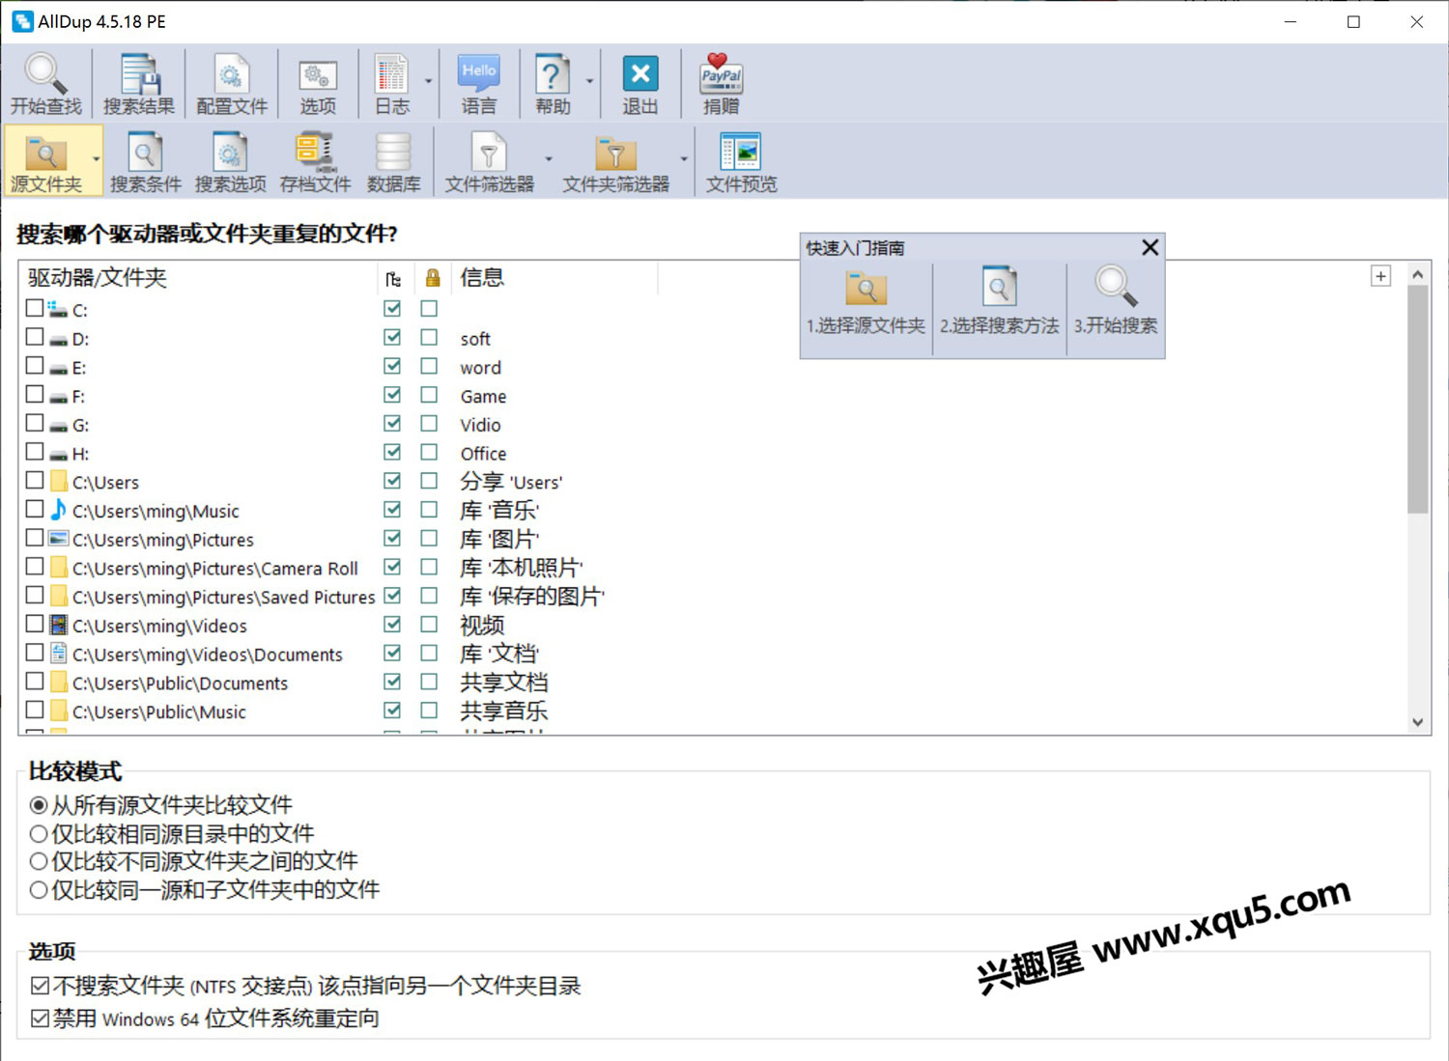Click the folder list scroll up arrow

[1417, 274]
